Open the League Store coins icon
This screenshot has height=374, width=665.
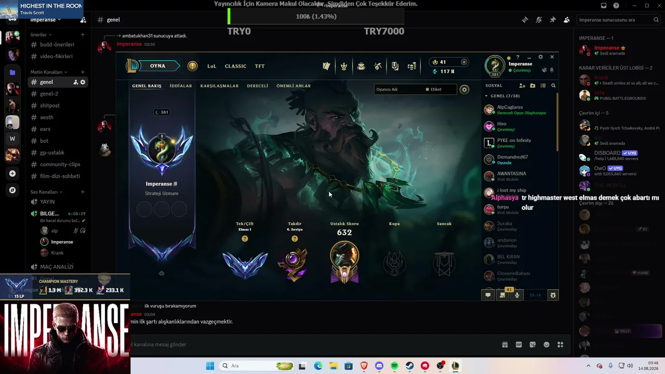[x=412, y=66]
